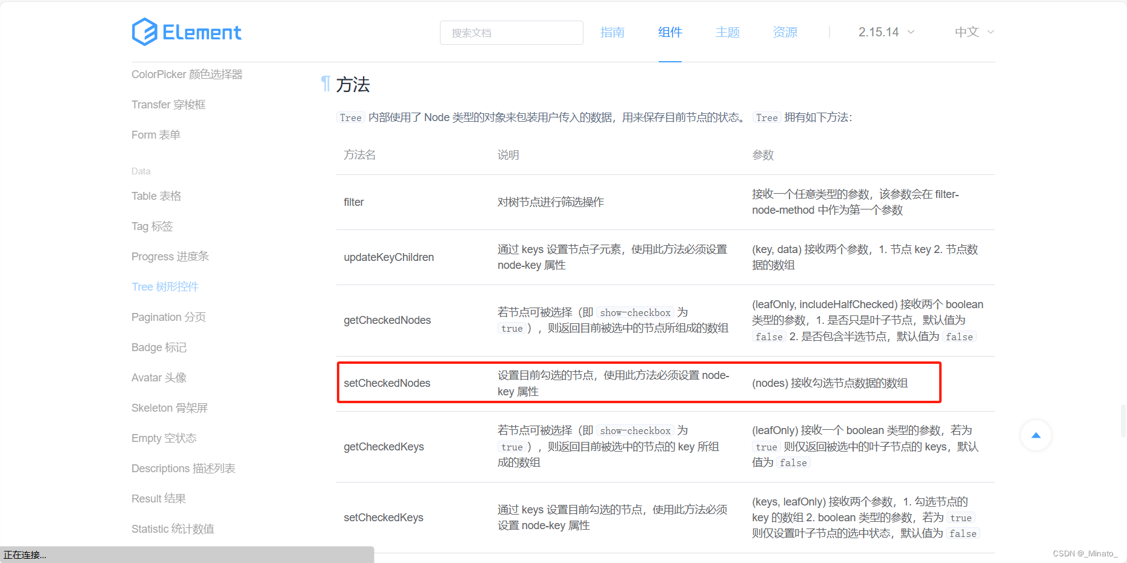The image size is (1127, 563).
Task: Click the 搜索文档 search input field
Action: tap(511, 33)
